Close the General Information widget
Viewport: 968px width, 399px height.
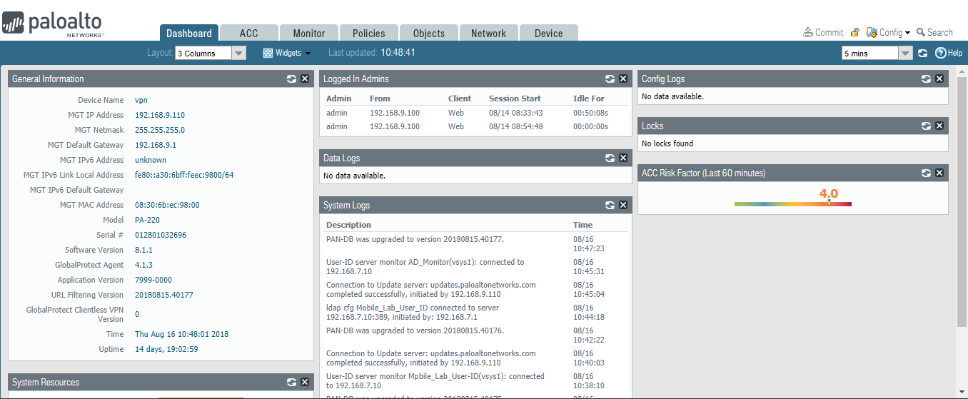(305, 79)
